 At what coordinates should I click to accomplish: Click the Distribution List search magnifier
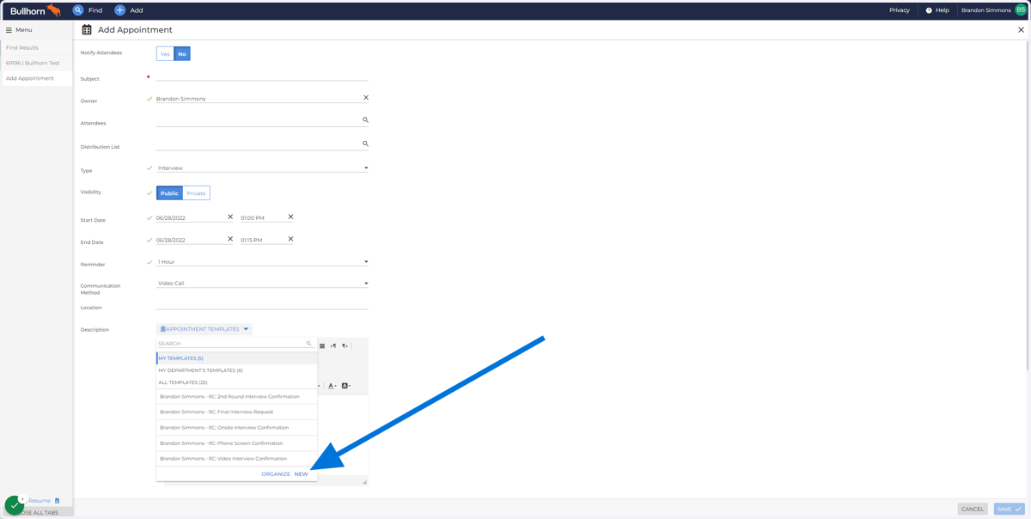365,143
